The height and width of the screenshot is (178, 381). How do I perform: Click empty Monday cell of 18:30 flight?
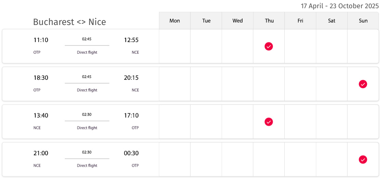[x=175, y=84]
